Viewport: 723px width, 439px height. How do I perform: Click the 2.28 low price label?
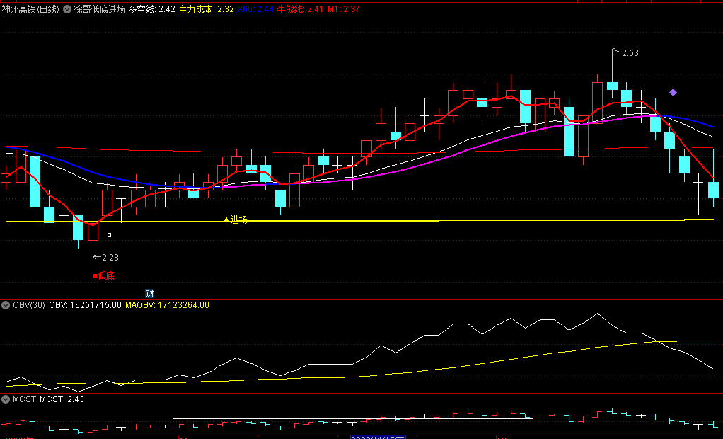110,258
